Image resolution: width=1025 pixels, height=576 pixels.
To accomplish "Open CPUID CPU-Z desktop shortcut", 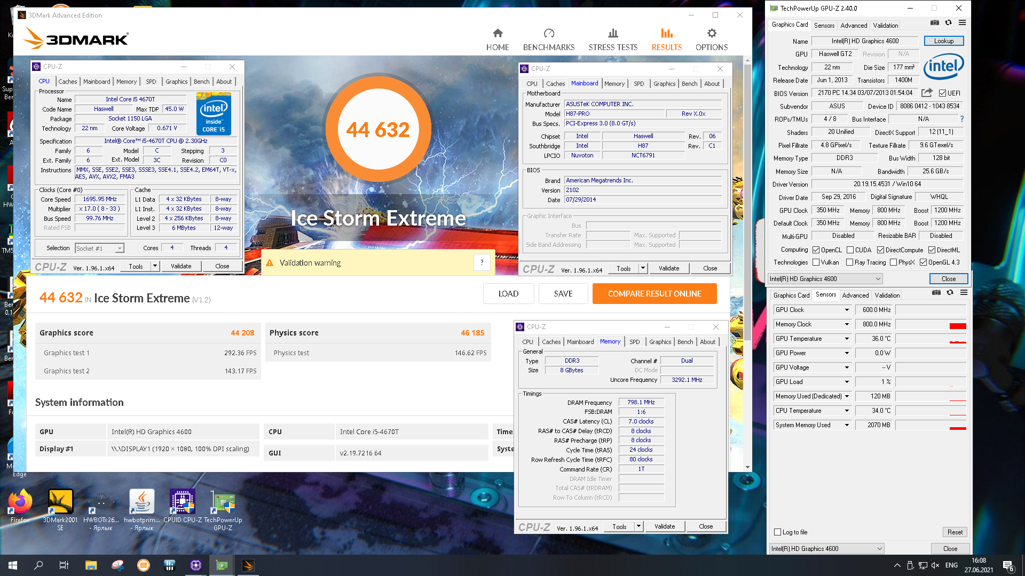I will (x=183, y=506).
